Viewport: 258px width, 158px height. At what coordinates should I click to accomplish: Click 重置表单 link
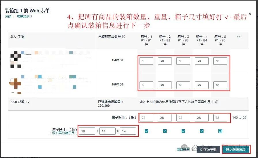coord(183,149)
